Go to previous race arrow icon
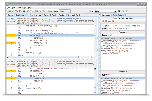Screen dimensions: 152x101 tap(103, 22)
